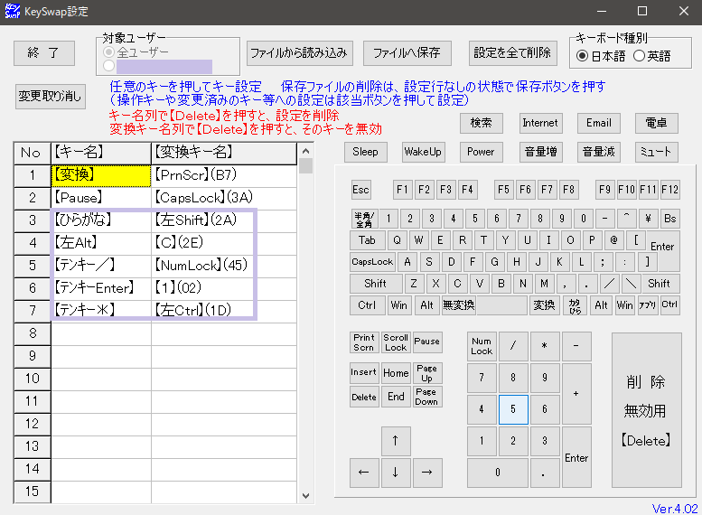Click the Scroll Lock key

tap(396, 342)
